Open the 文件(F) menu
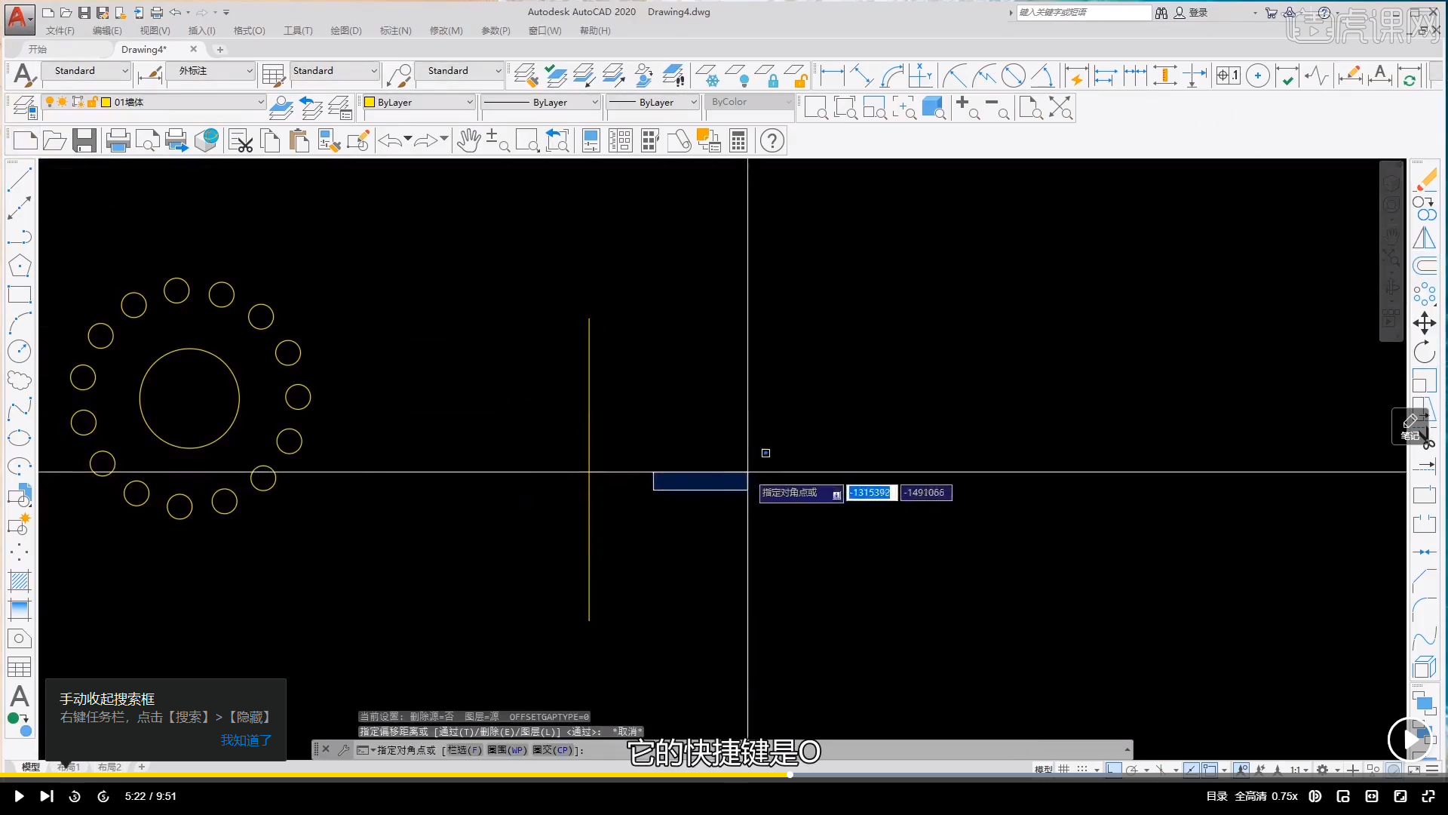1448x815 pixels. (60, 31)
